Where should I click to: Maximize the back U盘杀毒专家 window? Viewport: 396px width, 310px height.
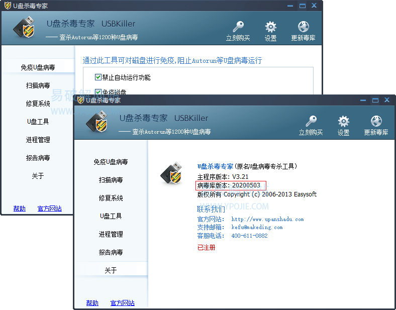pos(302,6)
